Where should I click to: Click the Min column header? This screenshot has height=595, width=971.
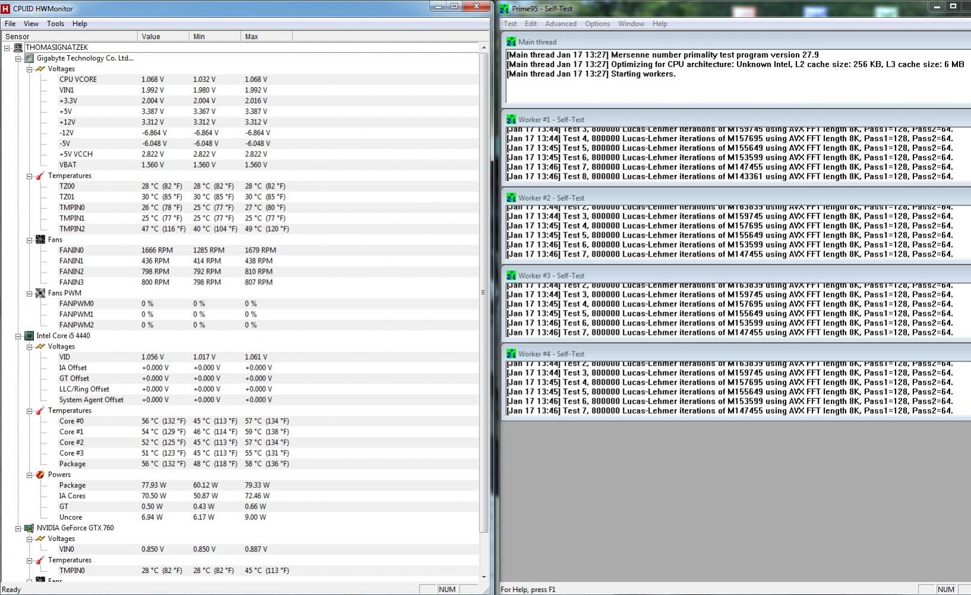pyautogui.click(x=215, y=36)
